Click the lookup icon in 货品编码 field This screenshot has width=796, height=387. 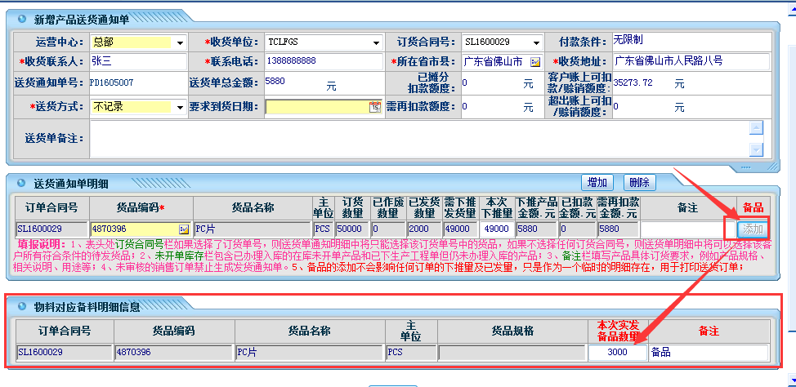pos(183,229)
